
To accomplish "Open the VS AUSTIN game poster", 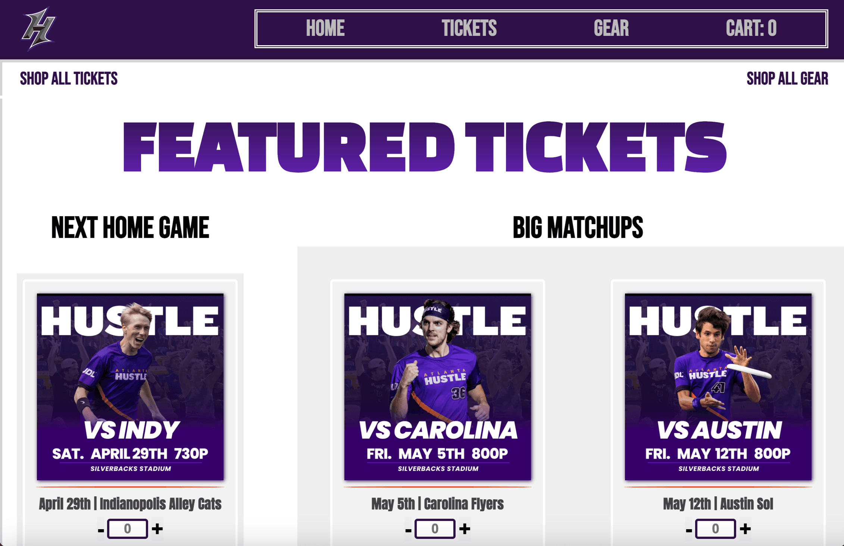I will pos(718,387).
